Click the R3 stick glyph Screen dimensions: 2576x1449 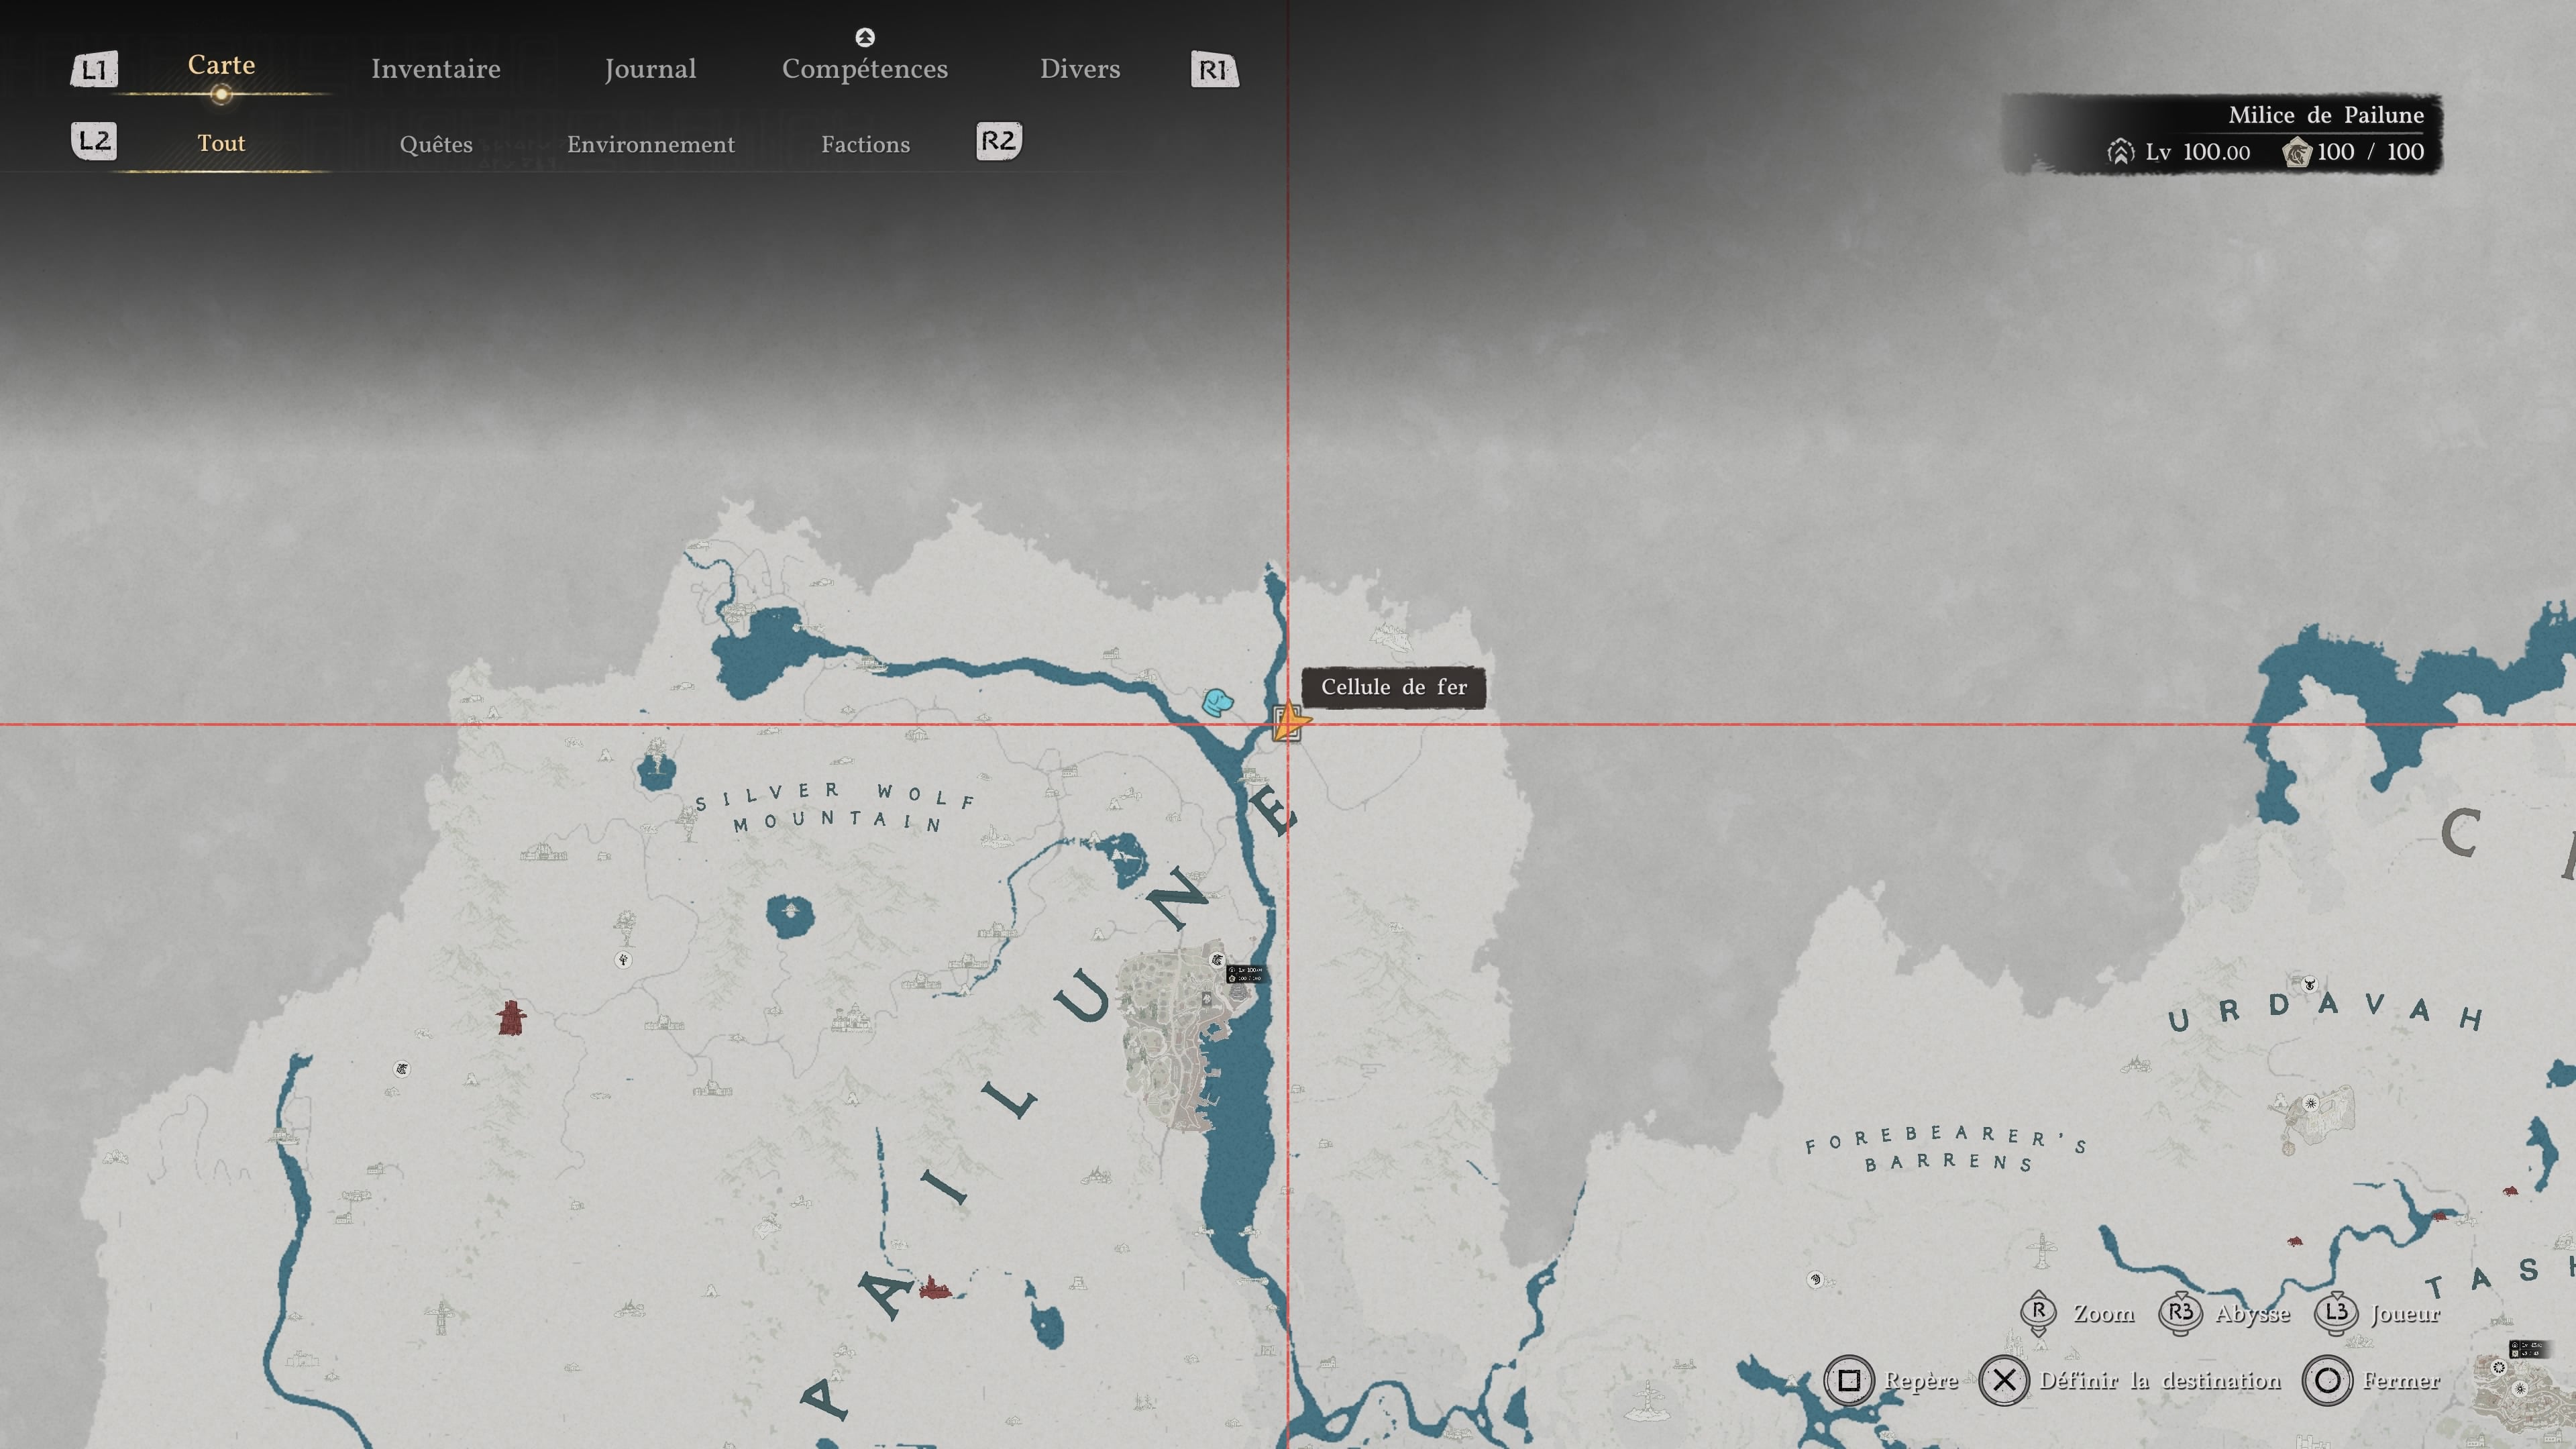tap(2180, 1313)
